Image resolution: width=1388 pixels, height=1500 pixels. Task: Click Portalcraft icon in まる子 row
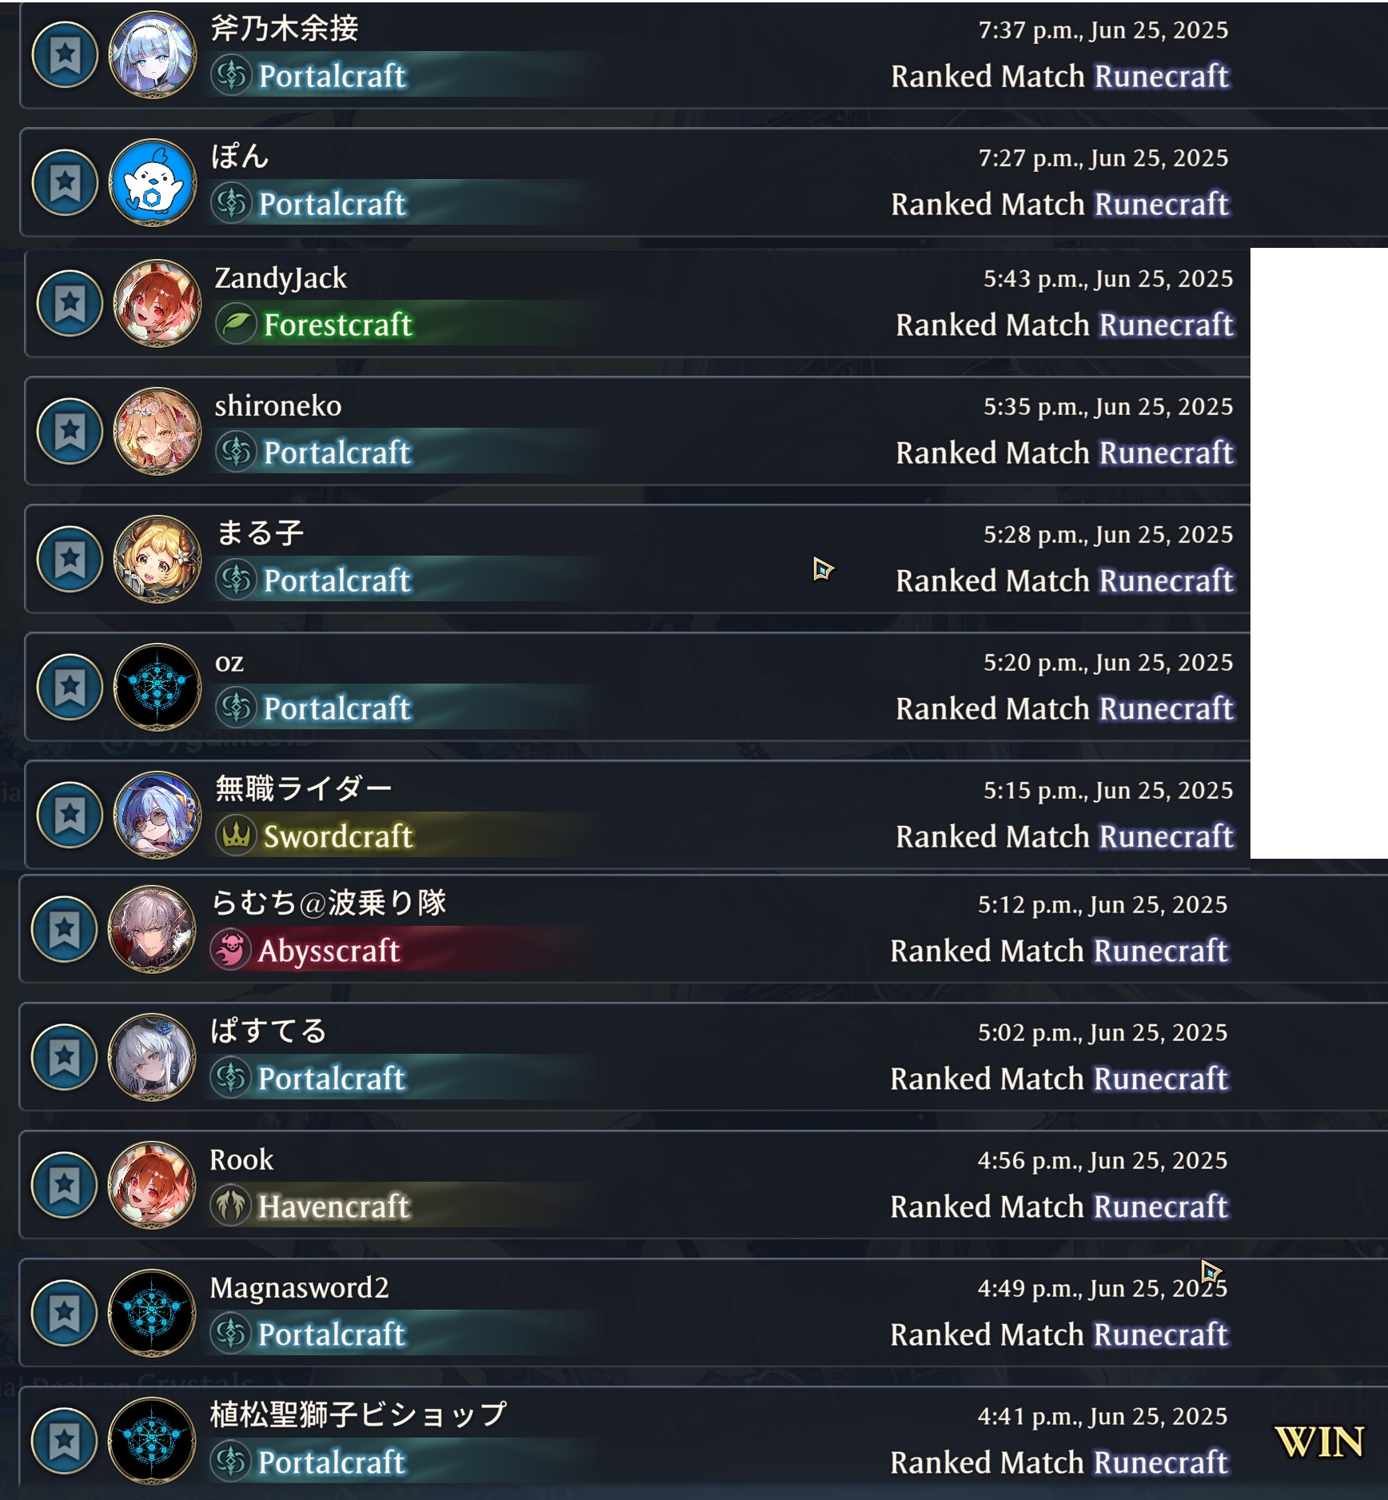(236, 580)
